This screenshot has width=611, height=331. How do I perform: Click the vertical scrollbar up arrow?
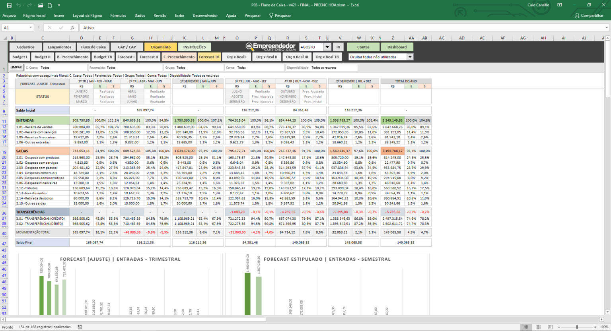607,39
